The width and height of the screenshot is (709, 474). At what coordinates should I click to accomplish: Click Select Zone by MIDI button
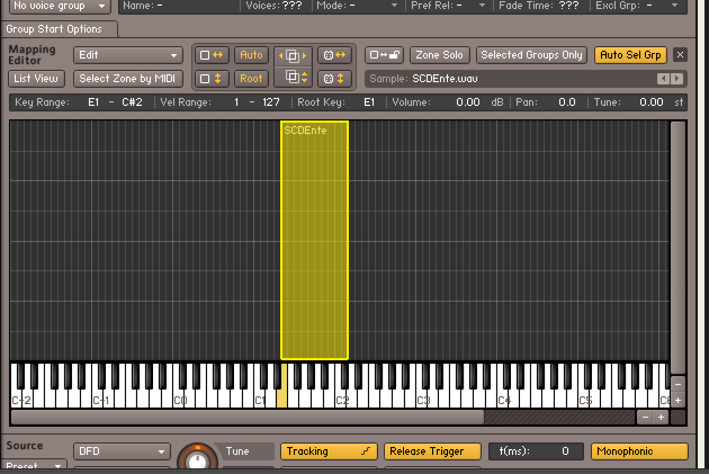pos(127,79)
